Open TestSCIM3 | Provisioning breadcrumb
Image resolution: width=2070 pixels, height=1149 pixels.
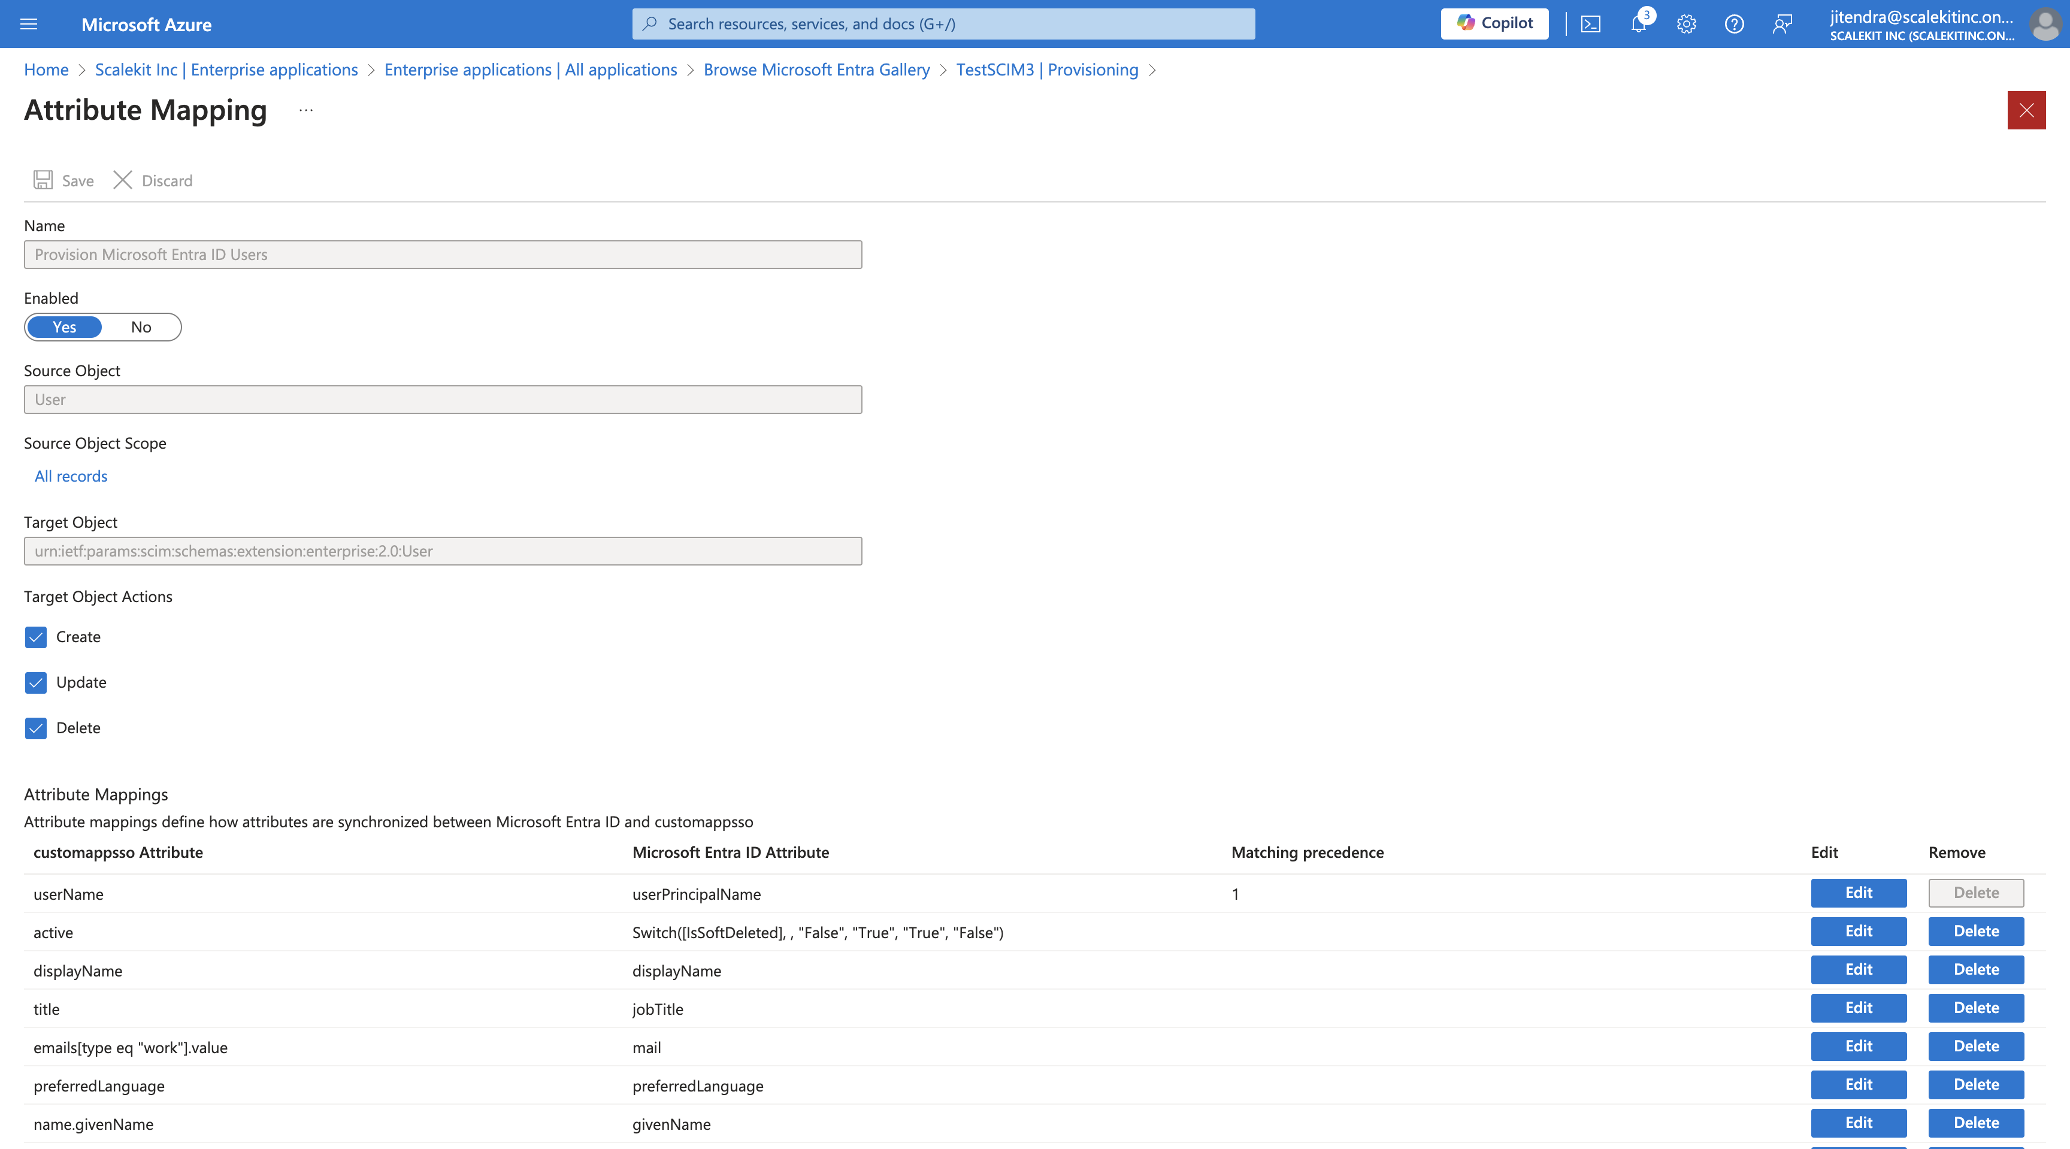(1047, 70)
